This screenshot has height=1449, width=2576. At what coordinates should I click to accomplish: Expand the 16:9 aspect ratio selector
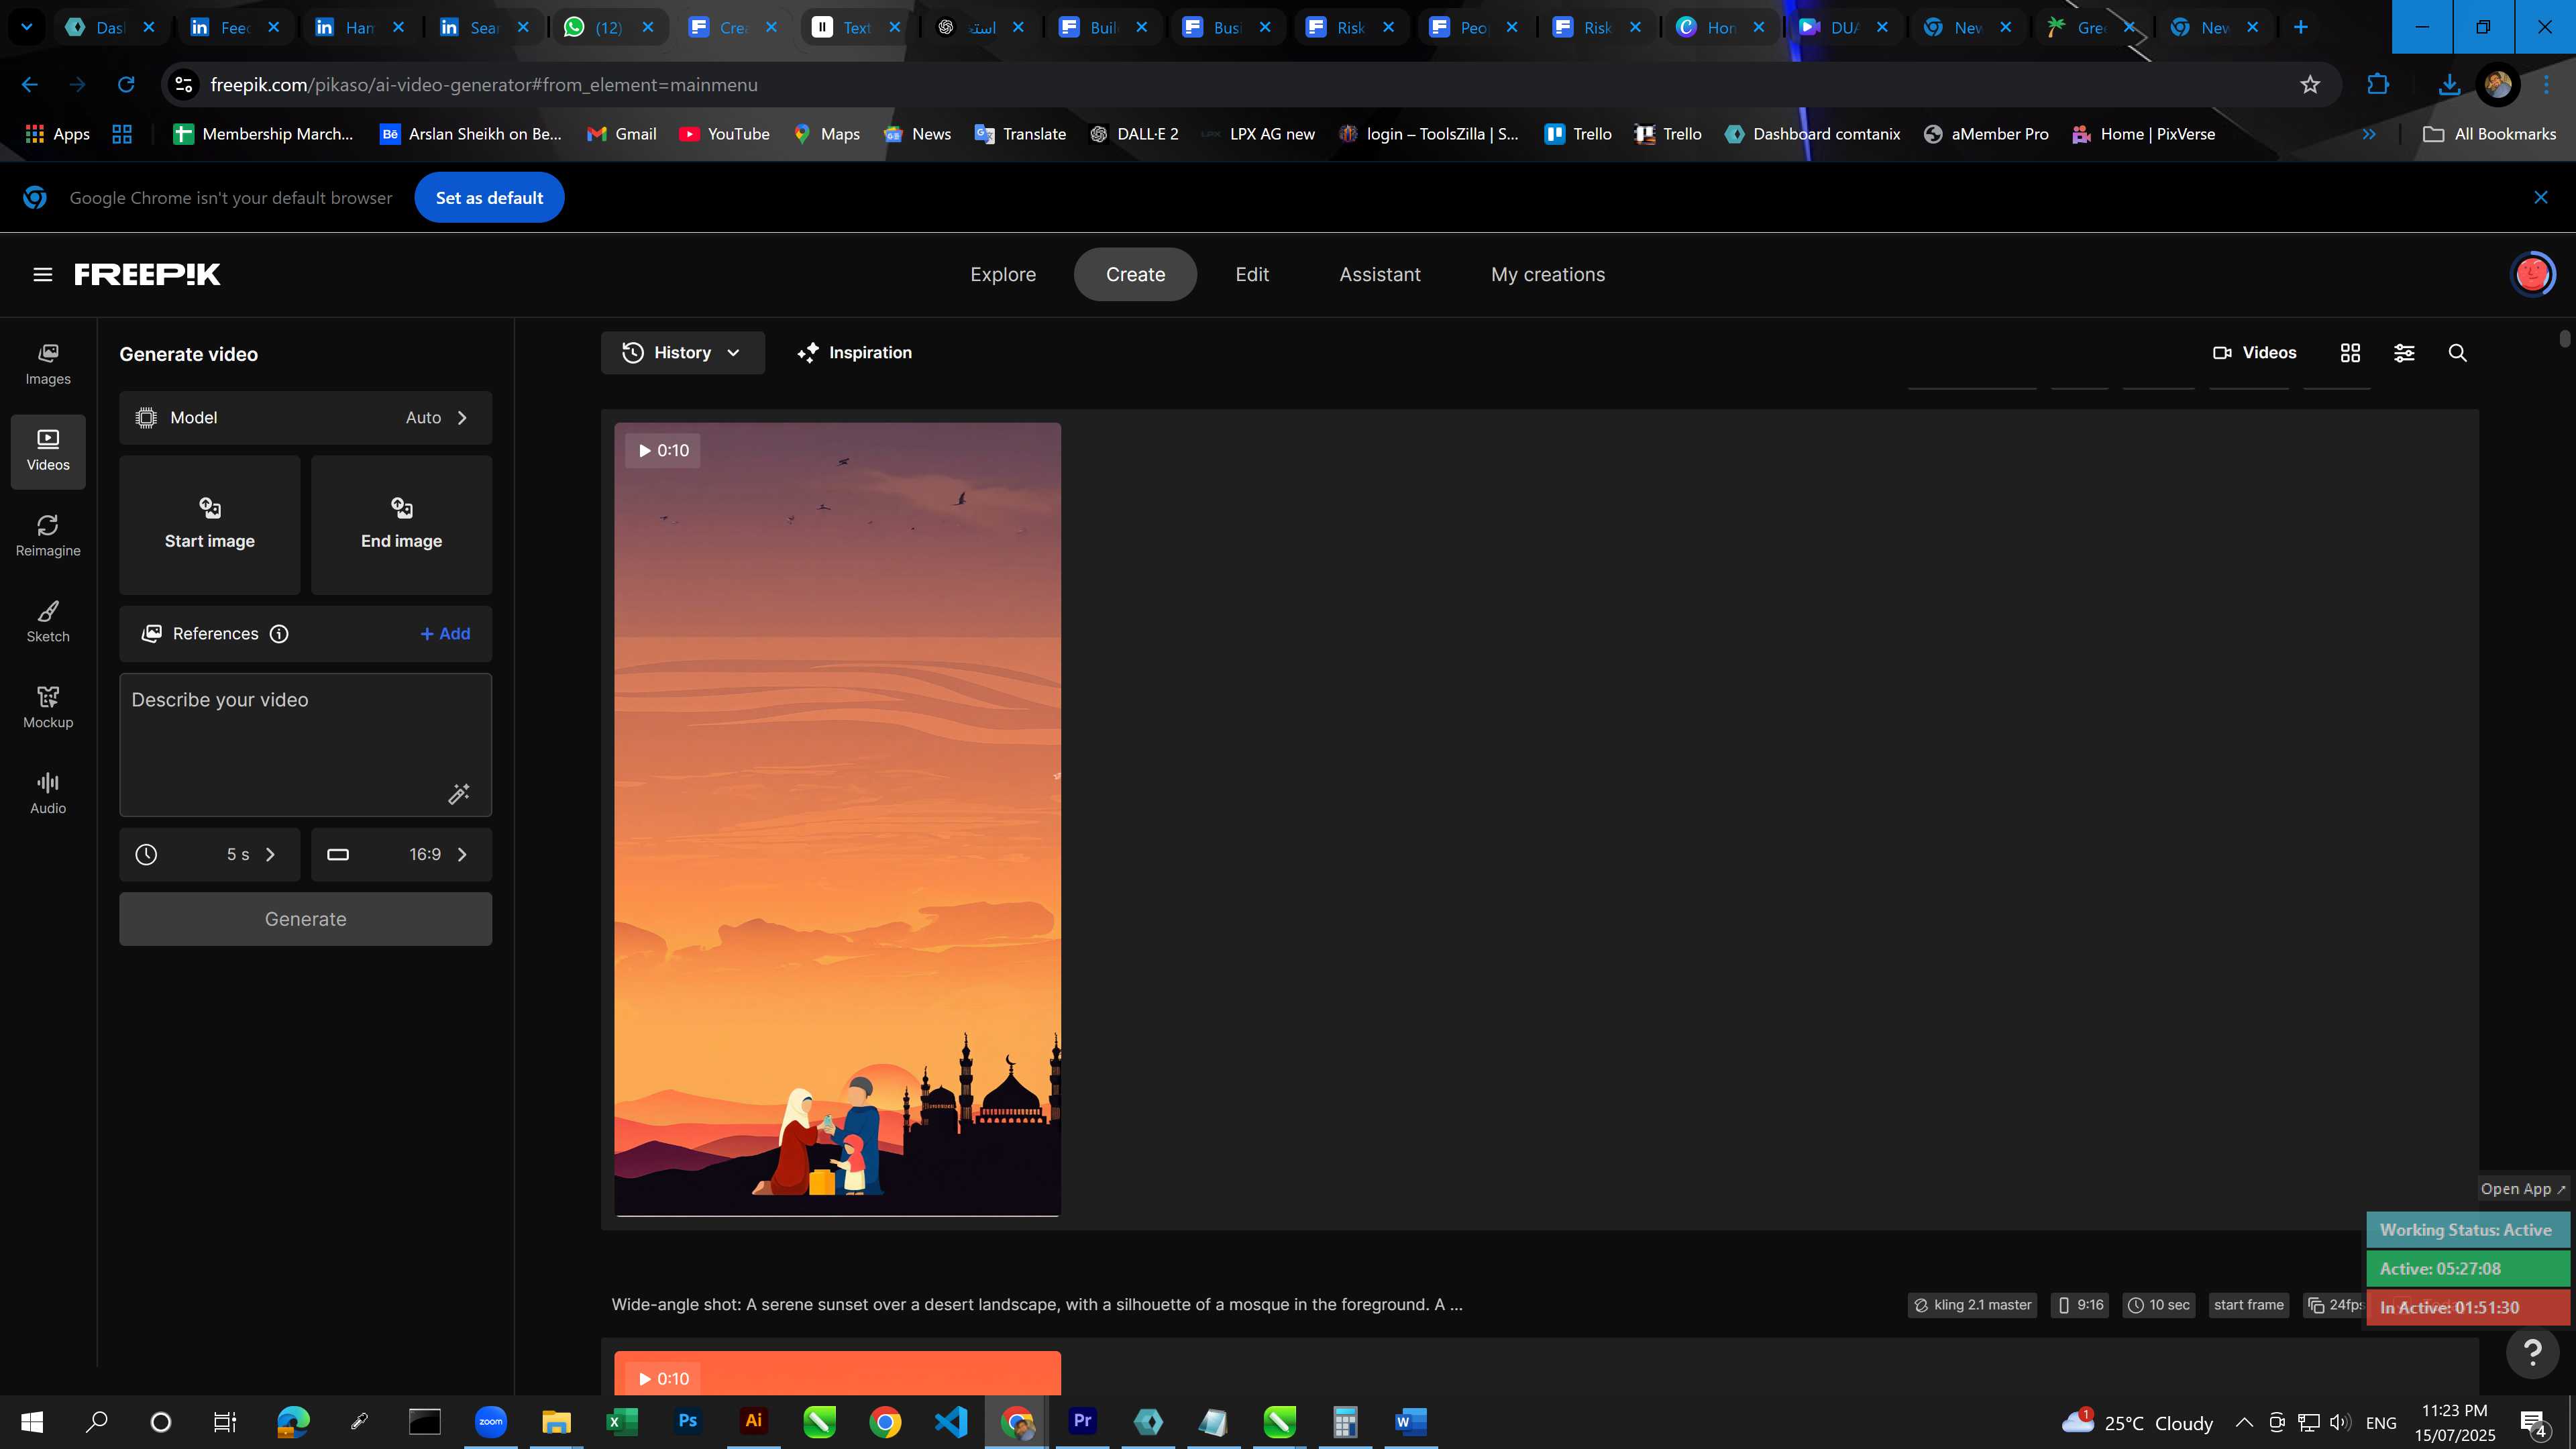401,855
